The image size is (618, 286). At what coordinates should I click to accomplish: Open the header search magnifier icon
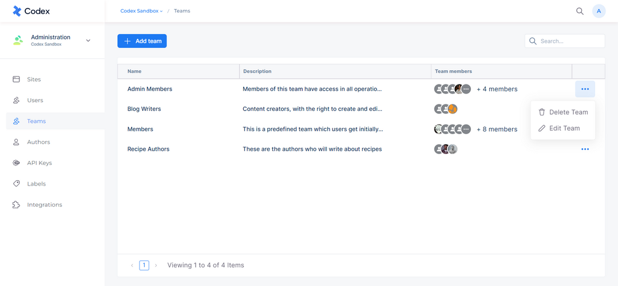click(x=580, y=11)
